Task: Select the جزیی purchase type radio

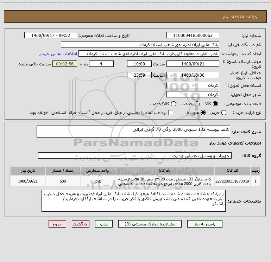Action: tap(224, 113)
